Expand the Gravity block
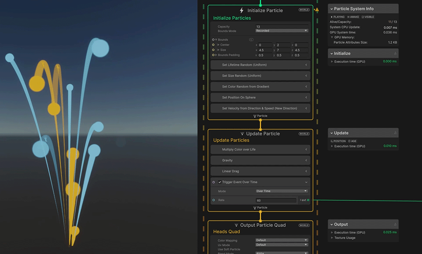This screenshot has width=422, height=254. [x=306, y=160]
